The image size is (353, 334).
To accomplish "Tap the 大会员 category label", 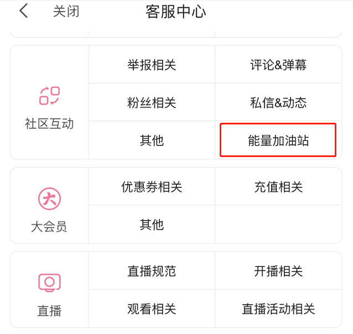I will coord(49,227).
